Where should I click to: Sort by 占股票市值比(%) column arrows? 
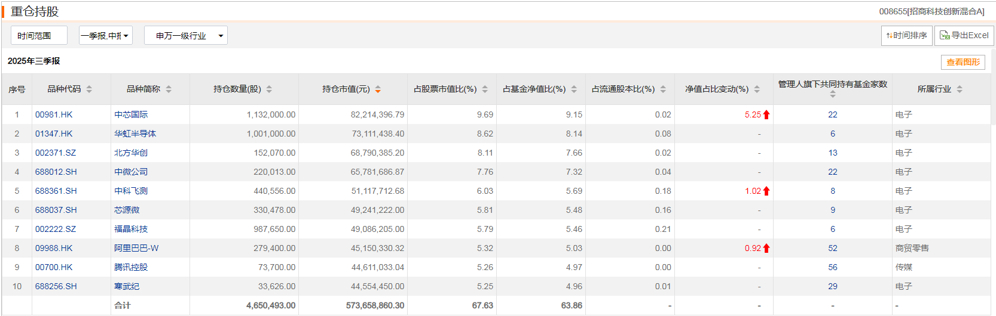pyautogui.click(x=485, y=89)
